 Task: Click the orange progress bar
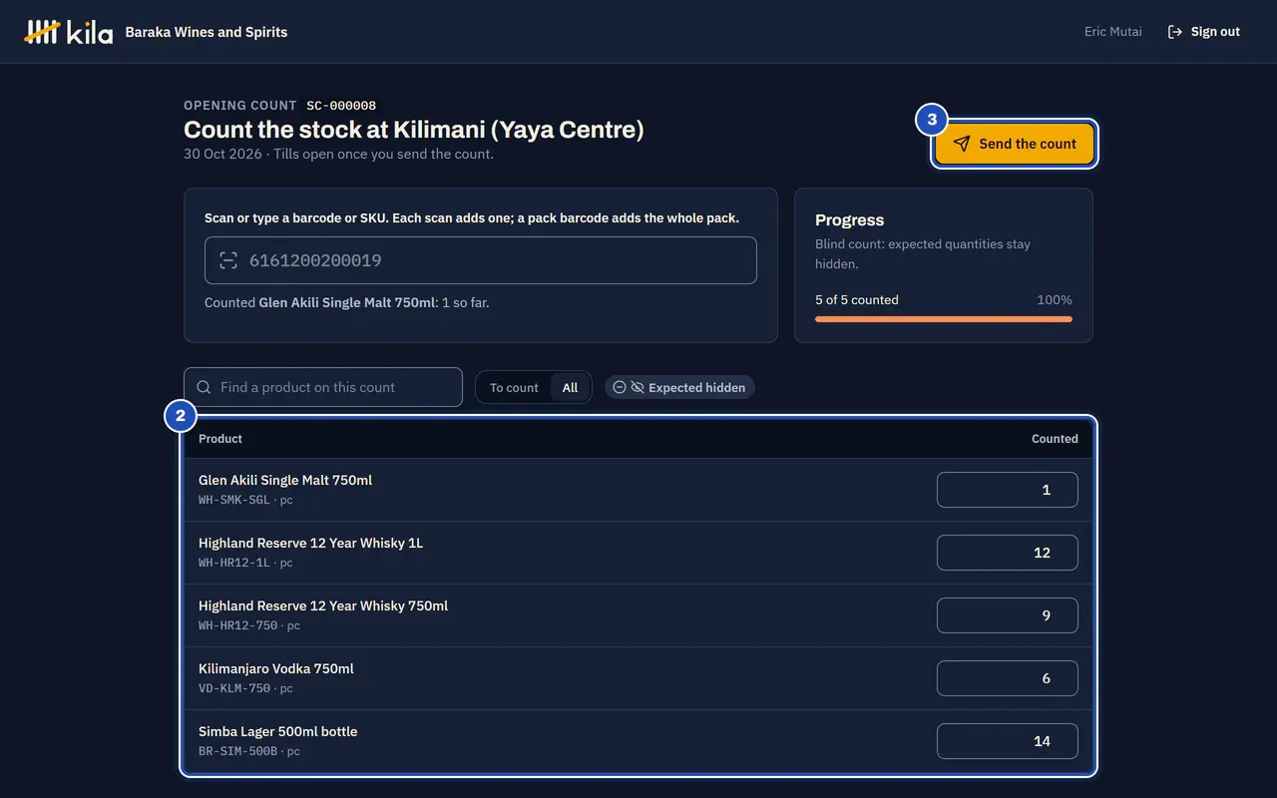944,319
